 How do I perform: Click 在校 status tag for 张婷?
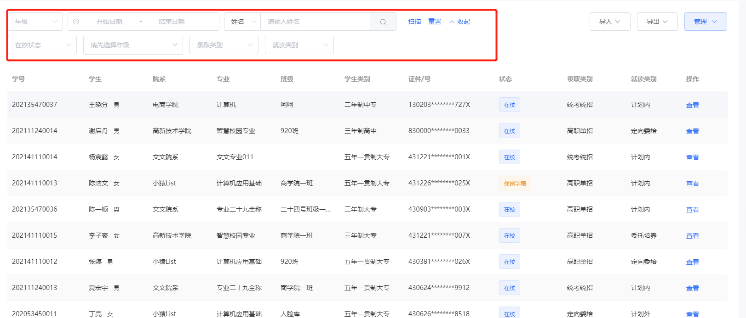(510, 262)
